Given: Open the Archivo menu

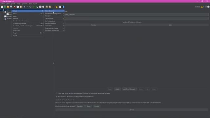Looking at the screenshot, I should pyautogui.click(x=3, y=4).
